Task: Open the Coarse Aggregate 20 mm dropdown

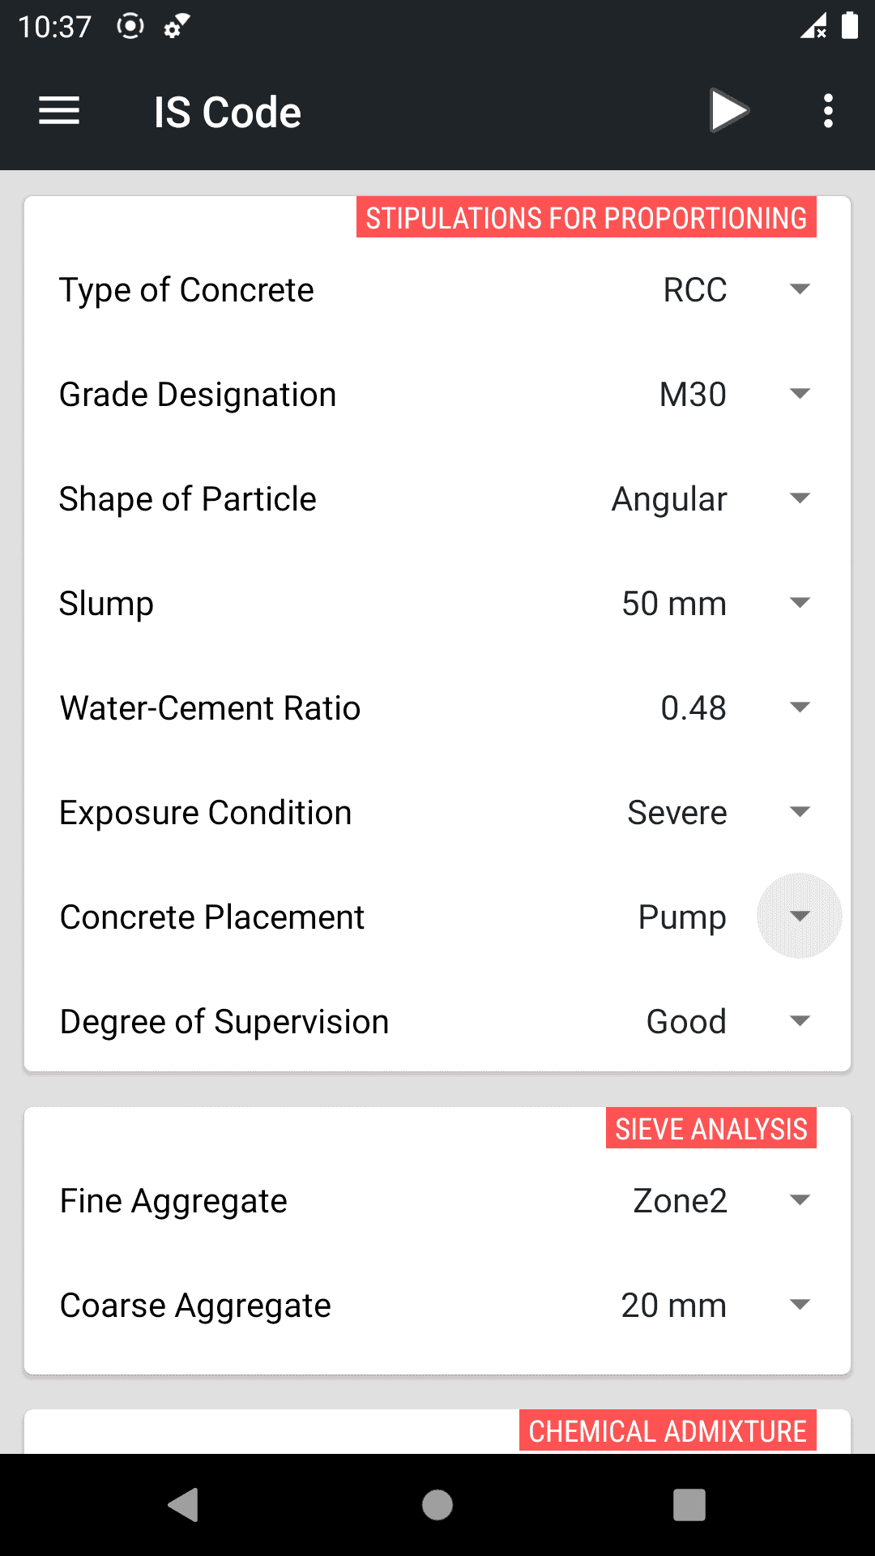Action: tap(799, 1305)
